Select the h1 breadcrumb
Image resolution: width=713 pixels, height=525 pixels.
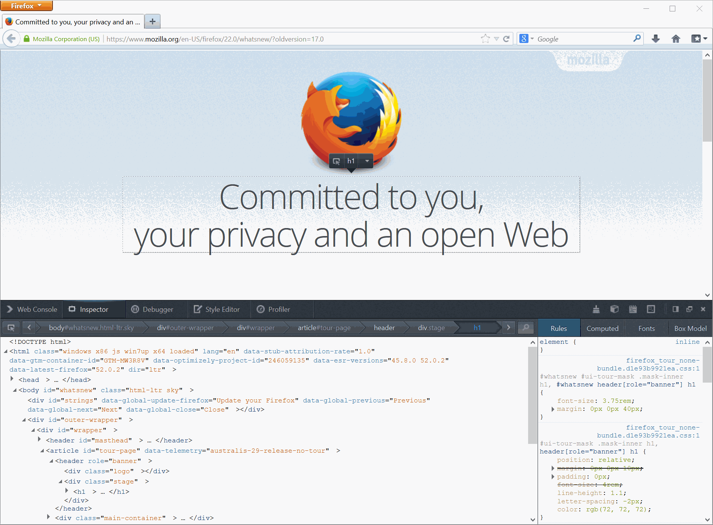477,327
